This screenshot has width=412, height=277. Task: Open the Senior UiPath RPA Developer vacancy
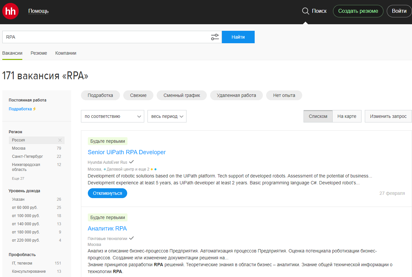(127, 152)
